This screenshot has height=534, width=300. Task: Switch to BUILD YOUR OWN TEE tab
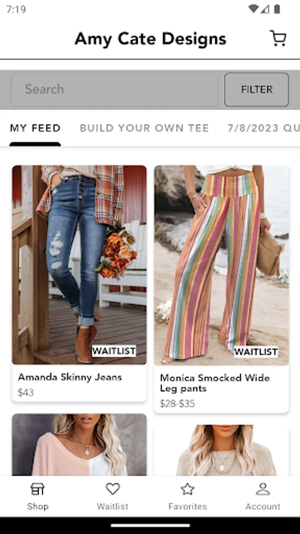pyautogui.click(x=144, y=128)
